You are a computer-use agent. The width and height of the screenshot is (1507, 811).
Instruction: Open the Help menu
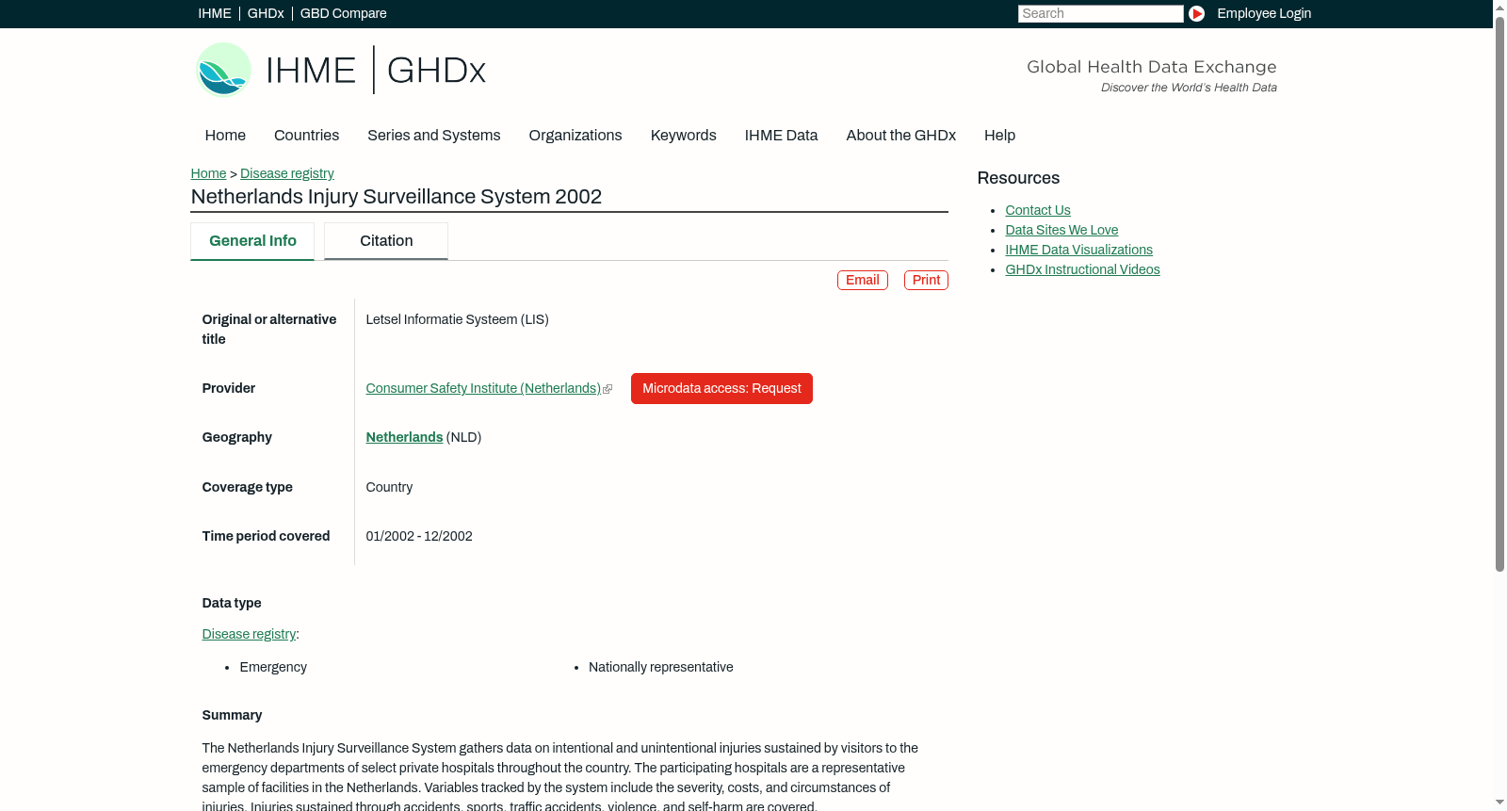tap(1000, 136)
